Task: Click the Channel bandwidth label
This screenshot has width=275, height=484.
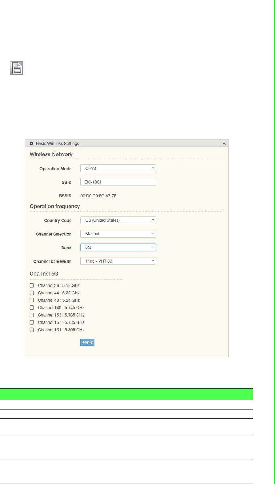Action: [52, 261]
